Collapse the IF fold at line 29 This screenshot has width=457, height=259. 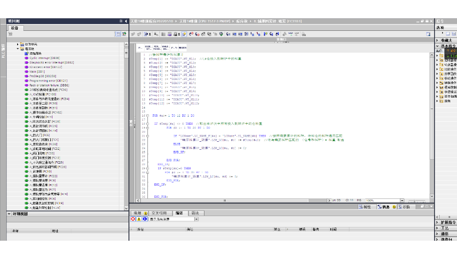coord(148,168)
